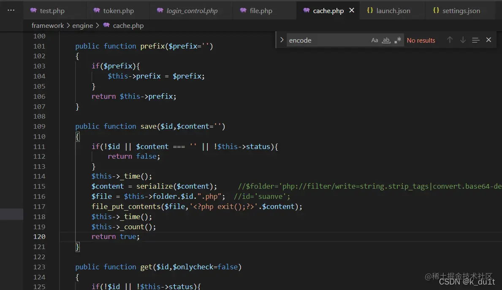The height and width of the screenshot is (290, 502).
Task: Close the find widget
Action: tap(488, 40)
